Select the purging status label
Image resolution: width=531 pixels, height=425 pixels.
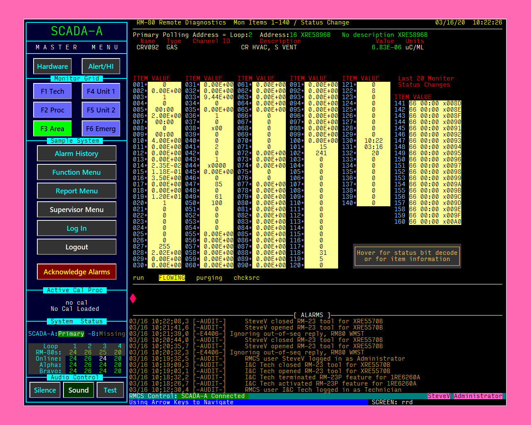[x=209, y=278]
